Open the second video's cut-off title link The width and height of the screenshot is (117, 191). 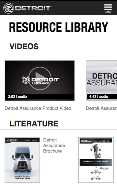[101, 108]
